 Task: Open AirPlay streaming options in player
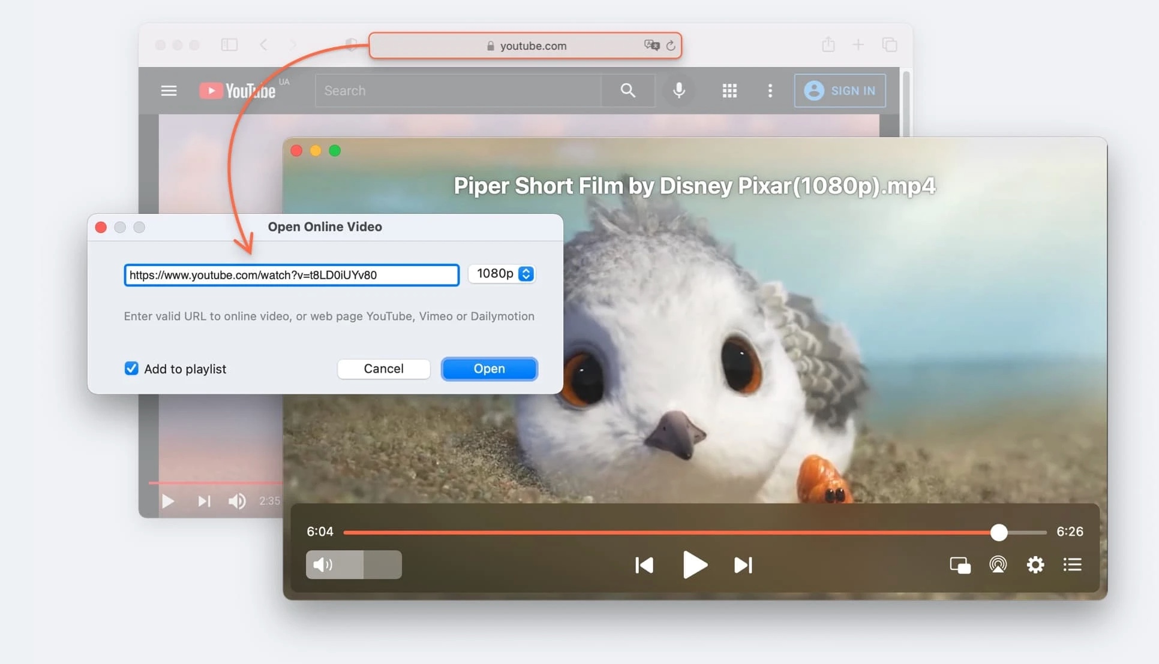click(x=998, y=565)
